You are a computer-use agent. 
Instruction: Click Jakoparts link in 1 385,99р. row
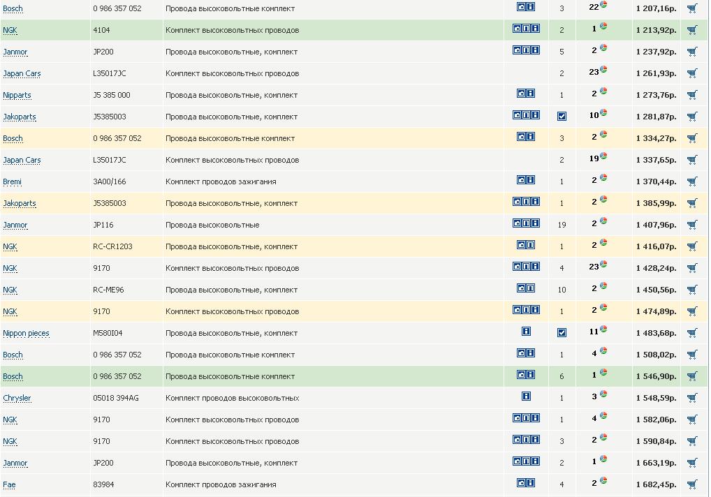tap(20, 203)
